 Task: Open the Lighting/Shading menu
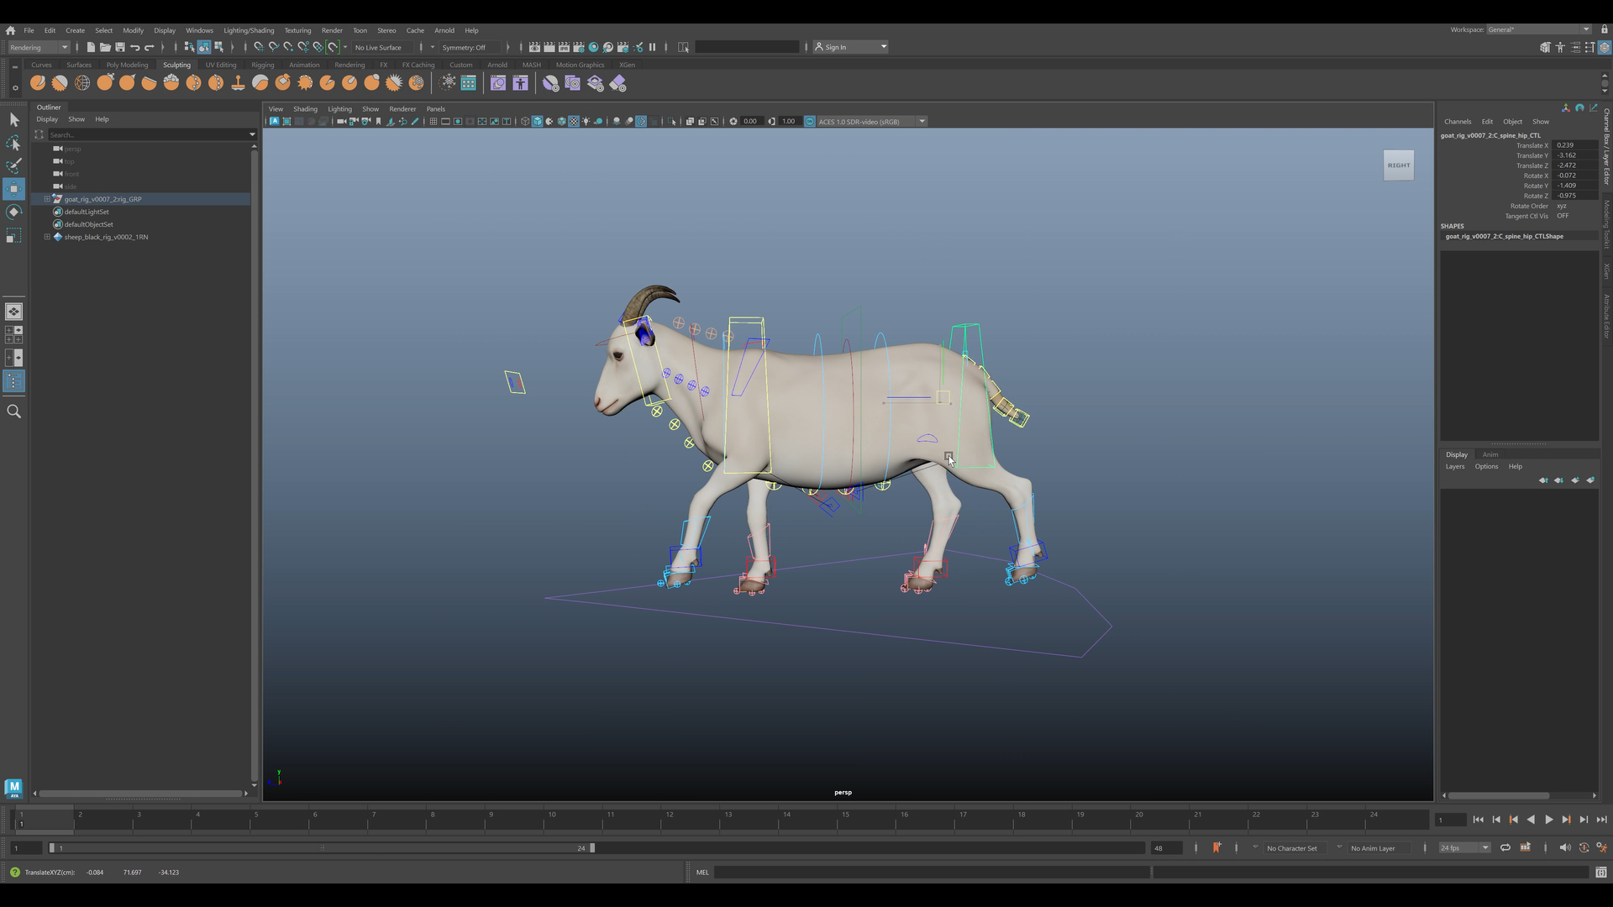pos(249,30)
